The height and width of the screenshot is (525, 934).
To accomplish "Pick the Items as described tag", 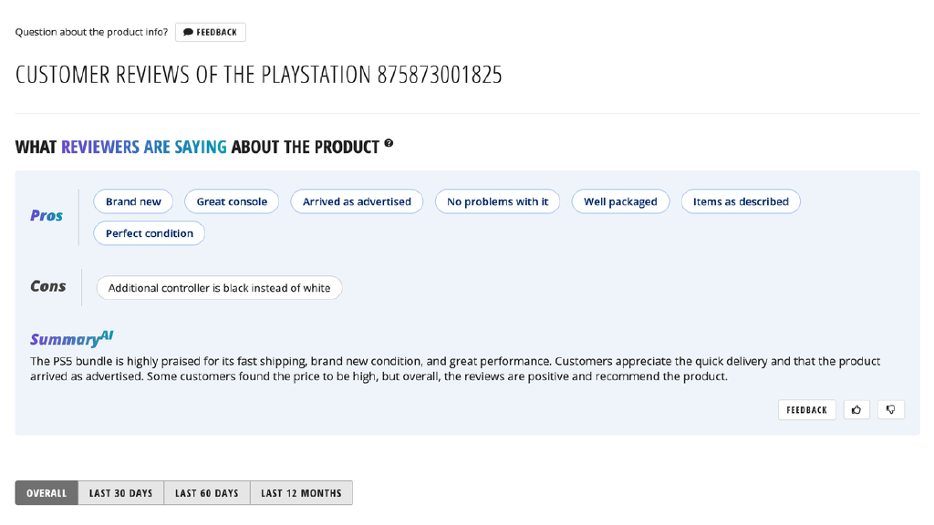I will (741, 201).
